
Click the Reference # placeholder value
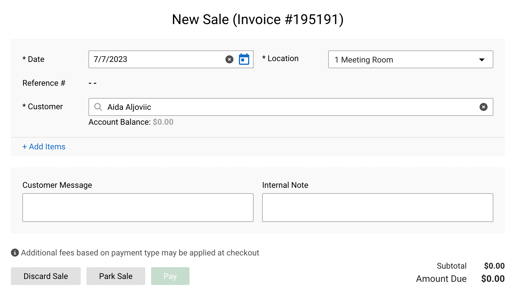click(x=92, y=83)
